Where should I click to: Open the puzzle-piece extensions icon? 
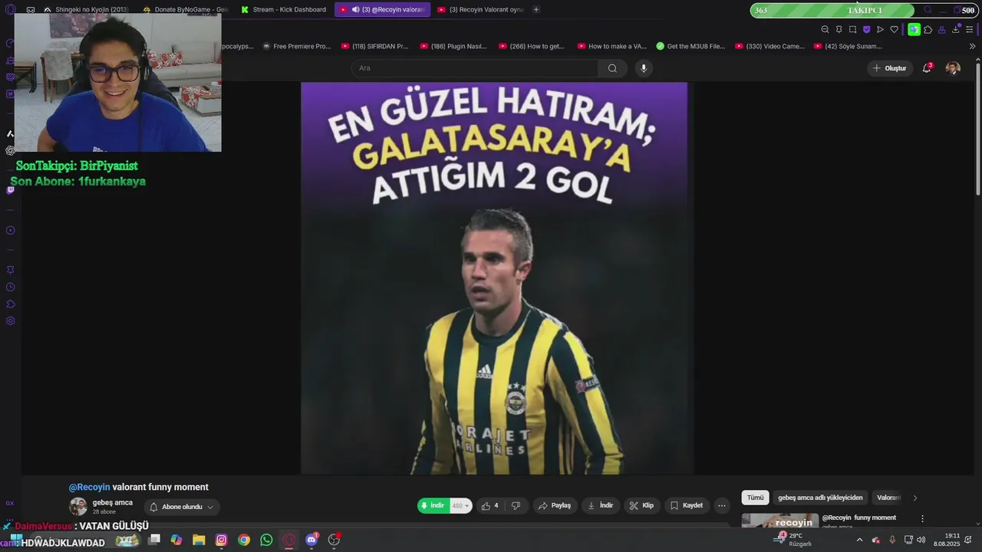click(x=928, y=29)
